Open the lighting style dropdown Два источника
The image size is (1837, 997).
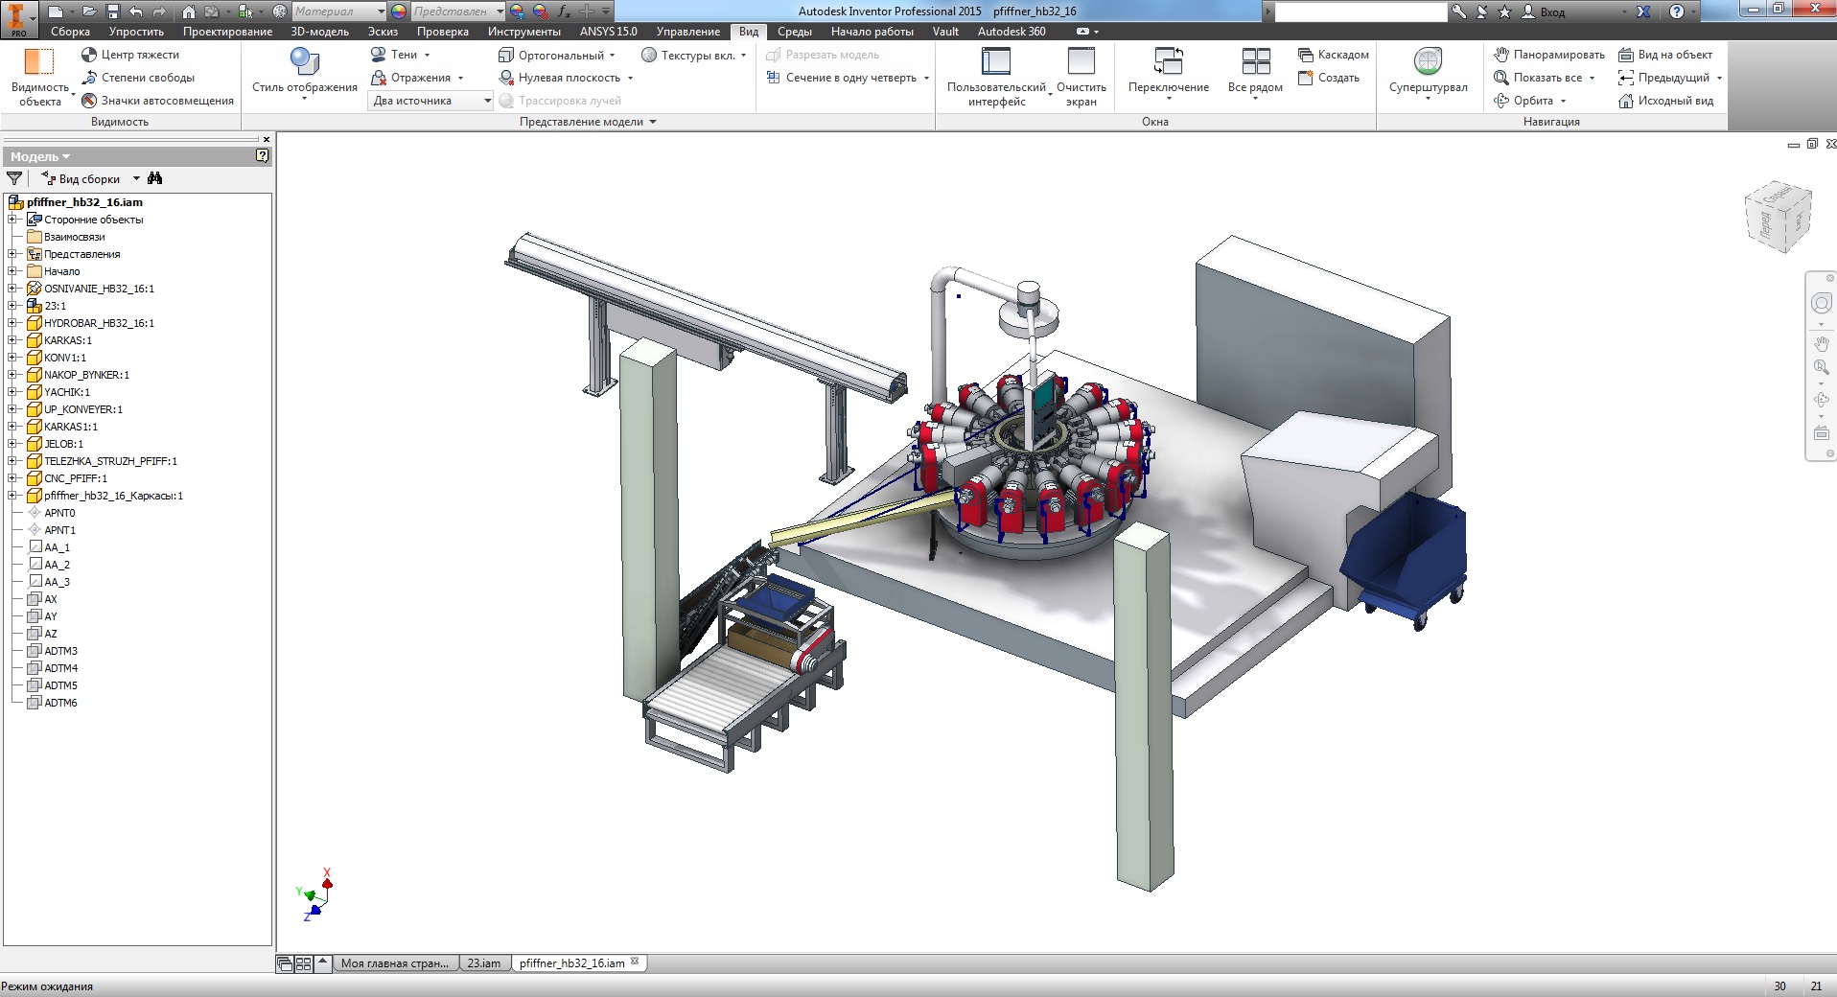click(430, 101)
